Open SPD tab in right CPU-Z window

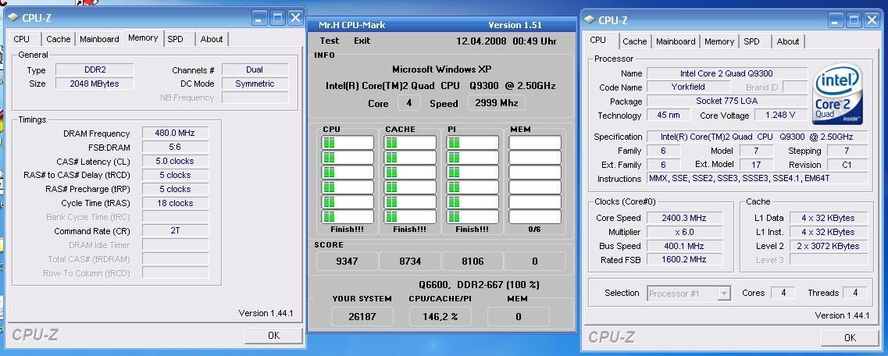point(751,41)
